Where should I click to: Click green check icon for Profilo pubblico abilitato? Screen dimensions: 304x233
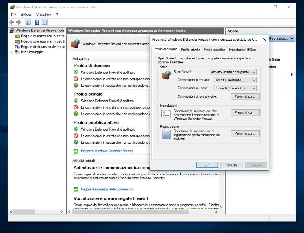click(x=76, y=129)
